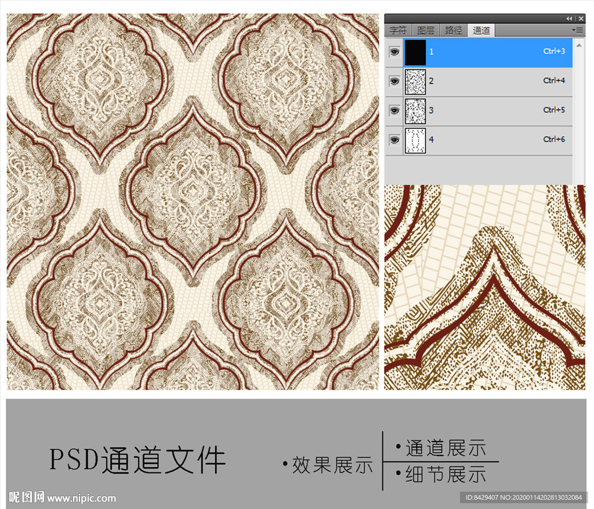Click the channels panel scrollbar up arrow
Image resolution: width=594 pixels, height=509 pixels.
[x=579, y=45]
